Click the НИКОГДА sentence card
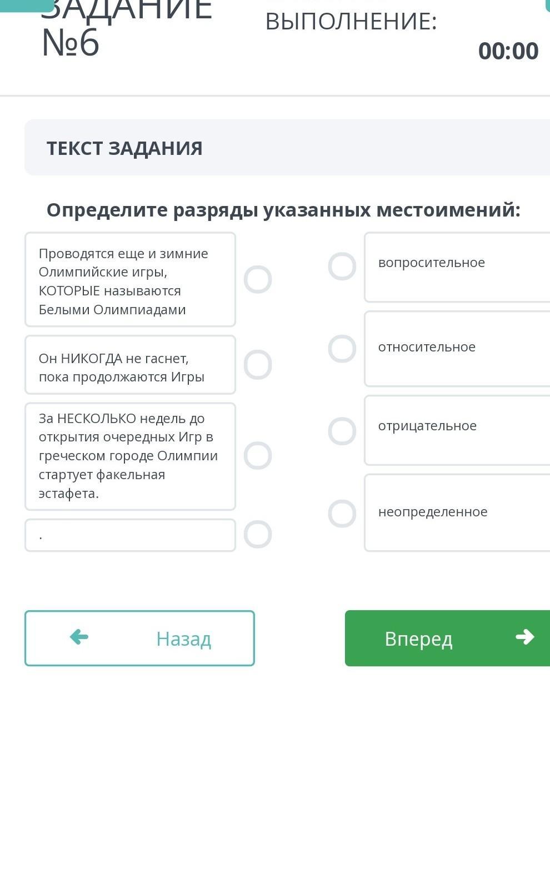This screenshot has height=895, width=550. click(x=130, y=365)
